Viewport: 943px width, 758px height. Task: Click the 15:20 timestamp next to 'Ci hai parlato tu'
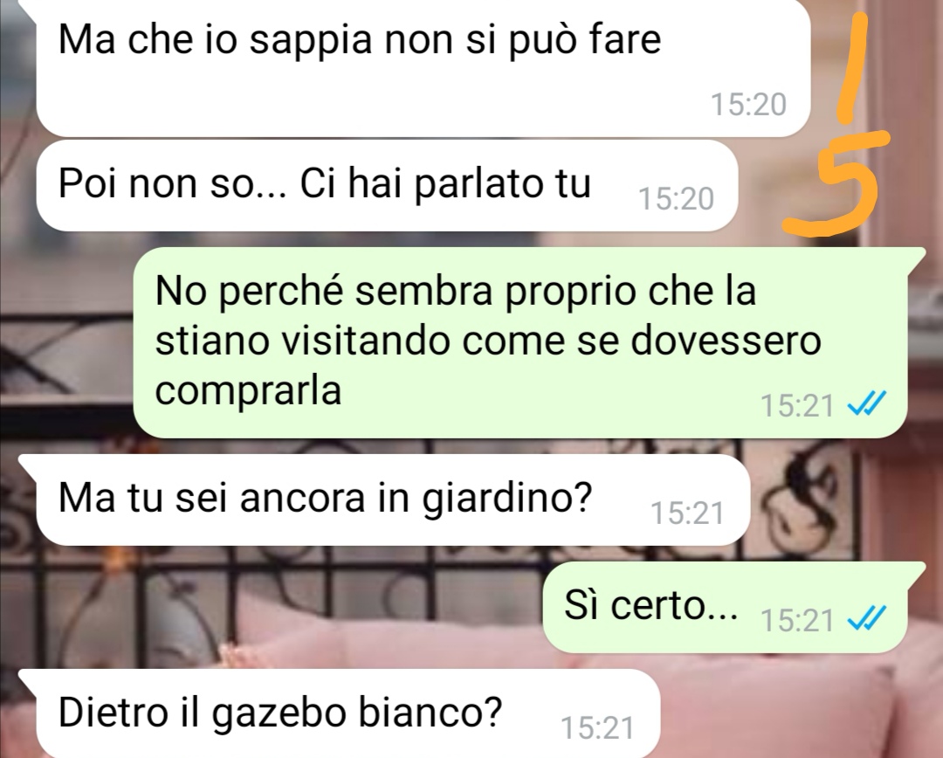pos(676,199)
